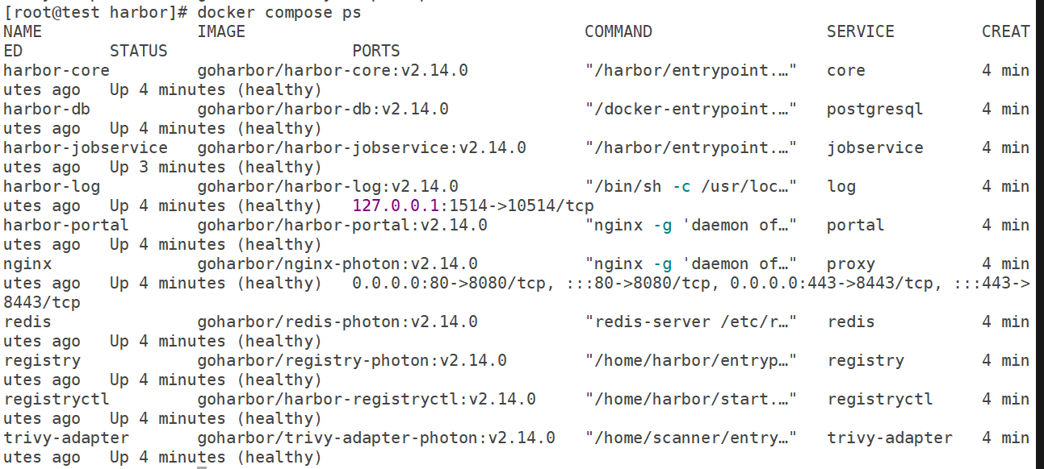Click the IMAGE column header

point(221,31)
